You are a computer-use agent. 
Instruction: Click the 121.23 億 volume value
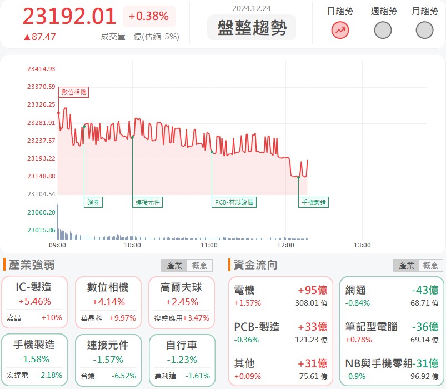pyautogui.click(x=311, y=340)
